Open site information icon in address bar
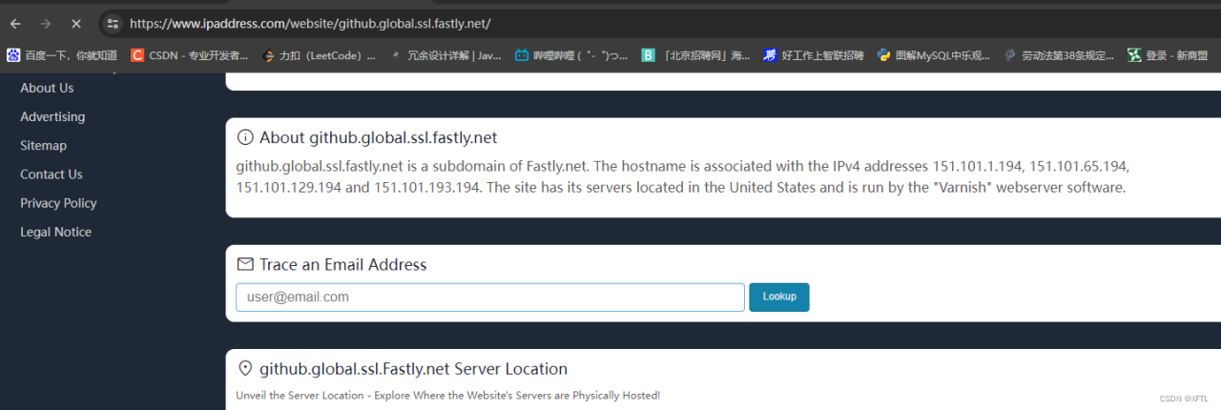Viewport: 1221px width, 410px height. pos(113,23)
